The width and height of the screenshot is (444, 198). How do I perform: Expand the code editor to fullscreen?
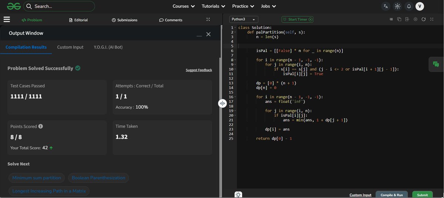click(x=432, y=19)
